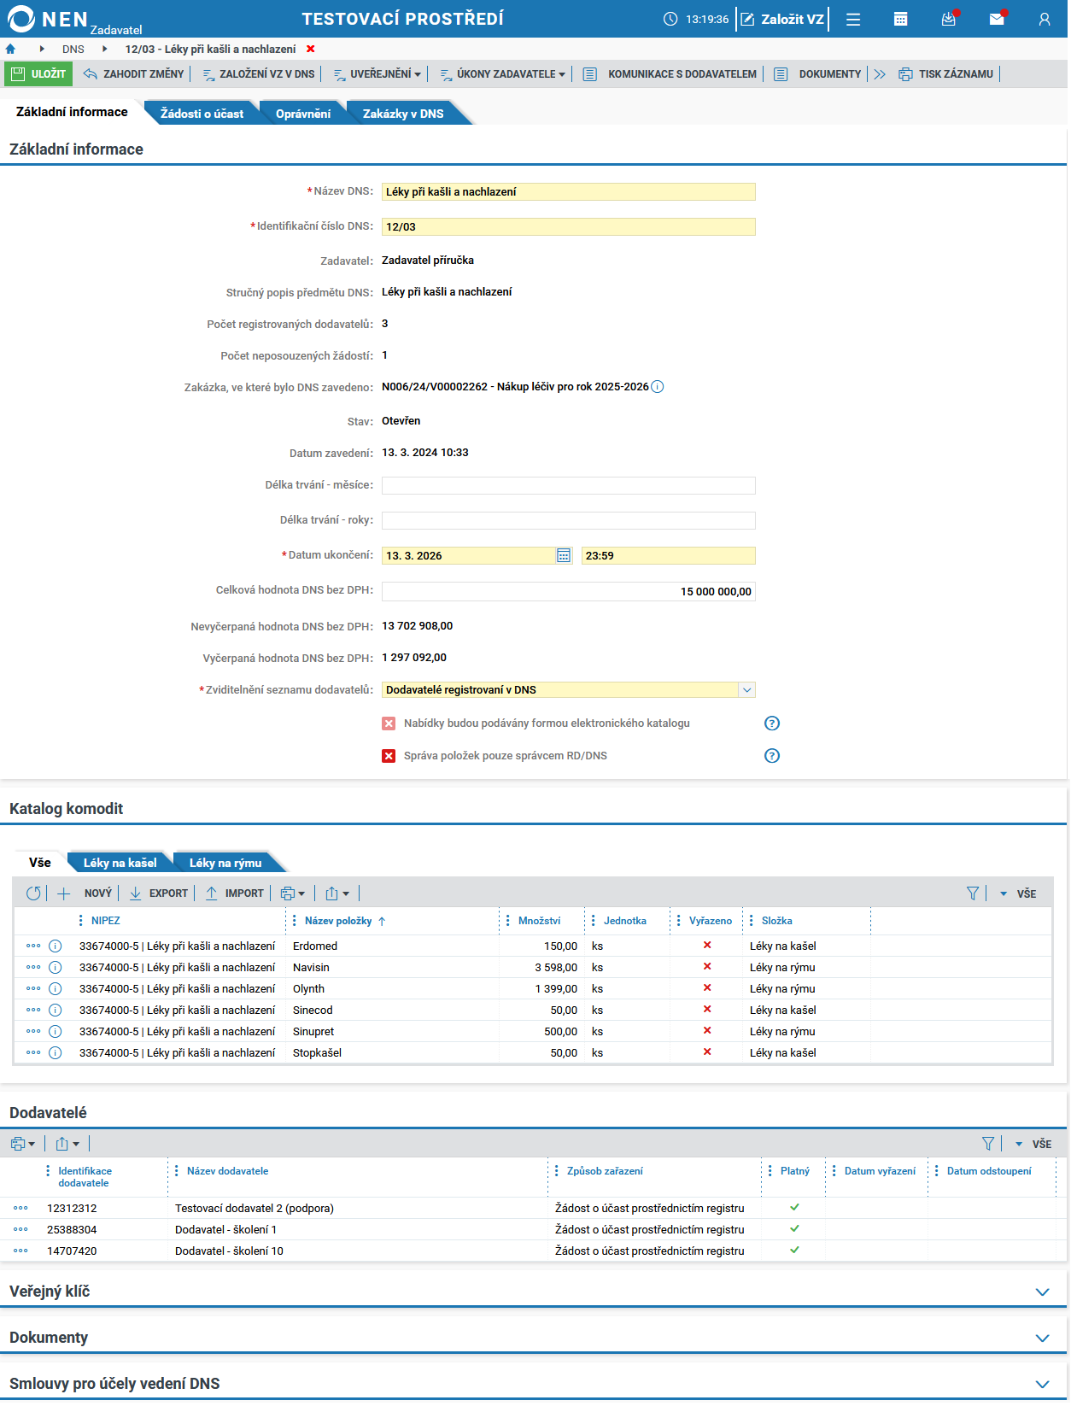Open help for elektronického katalogu option
The width and height of the screenshot is (1071, 1406).
pos(772,724)
